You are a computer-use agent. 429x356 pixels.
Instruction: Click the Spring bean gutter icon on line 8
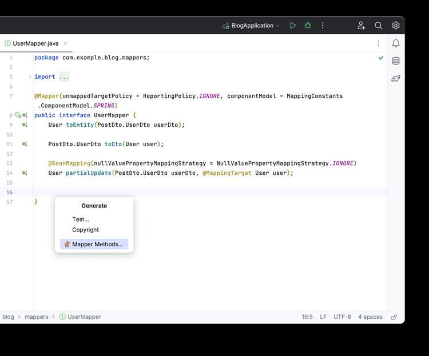click(18, 115)
